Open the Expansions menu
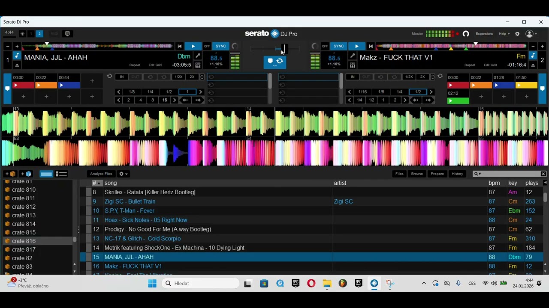Image resolution: width=549 pixels, height=308 pixels. click(484, 34)
